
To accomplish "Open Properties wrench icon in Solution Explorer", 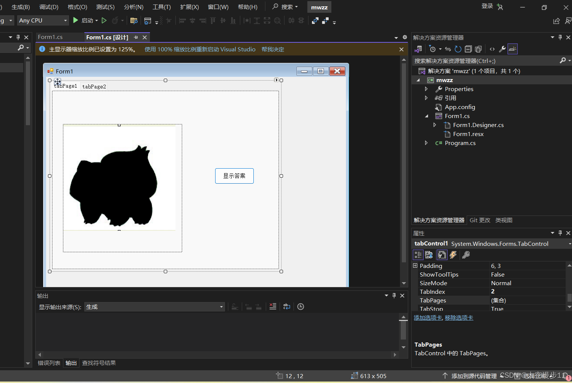I will pyautogui.click(x=502, y=49).
